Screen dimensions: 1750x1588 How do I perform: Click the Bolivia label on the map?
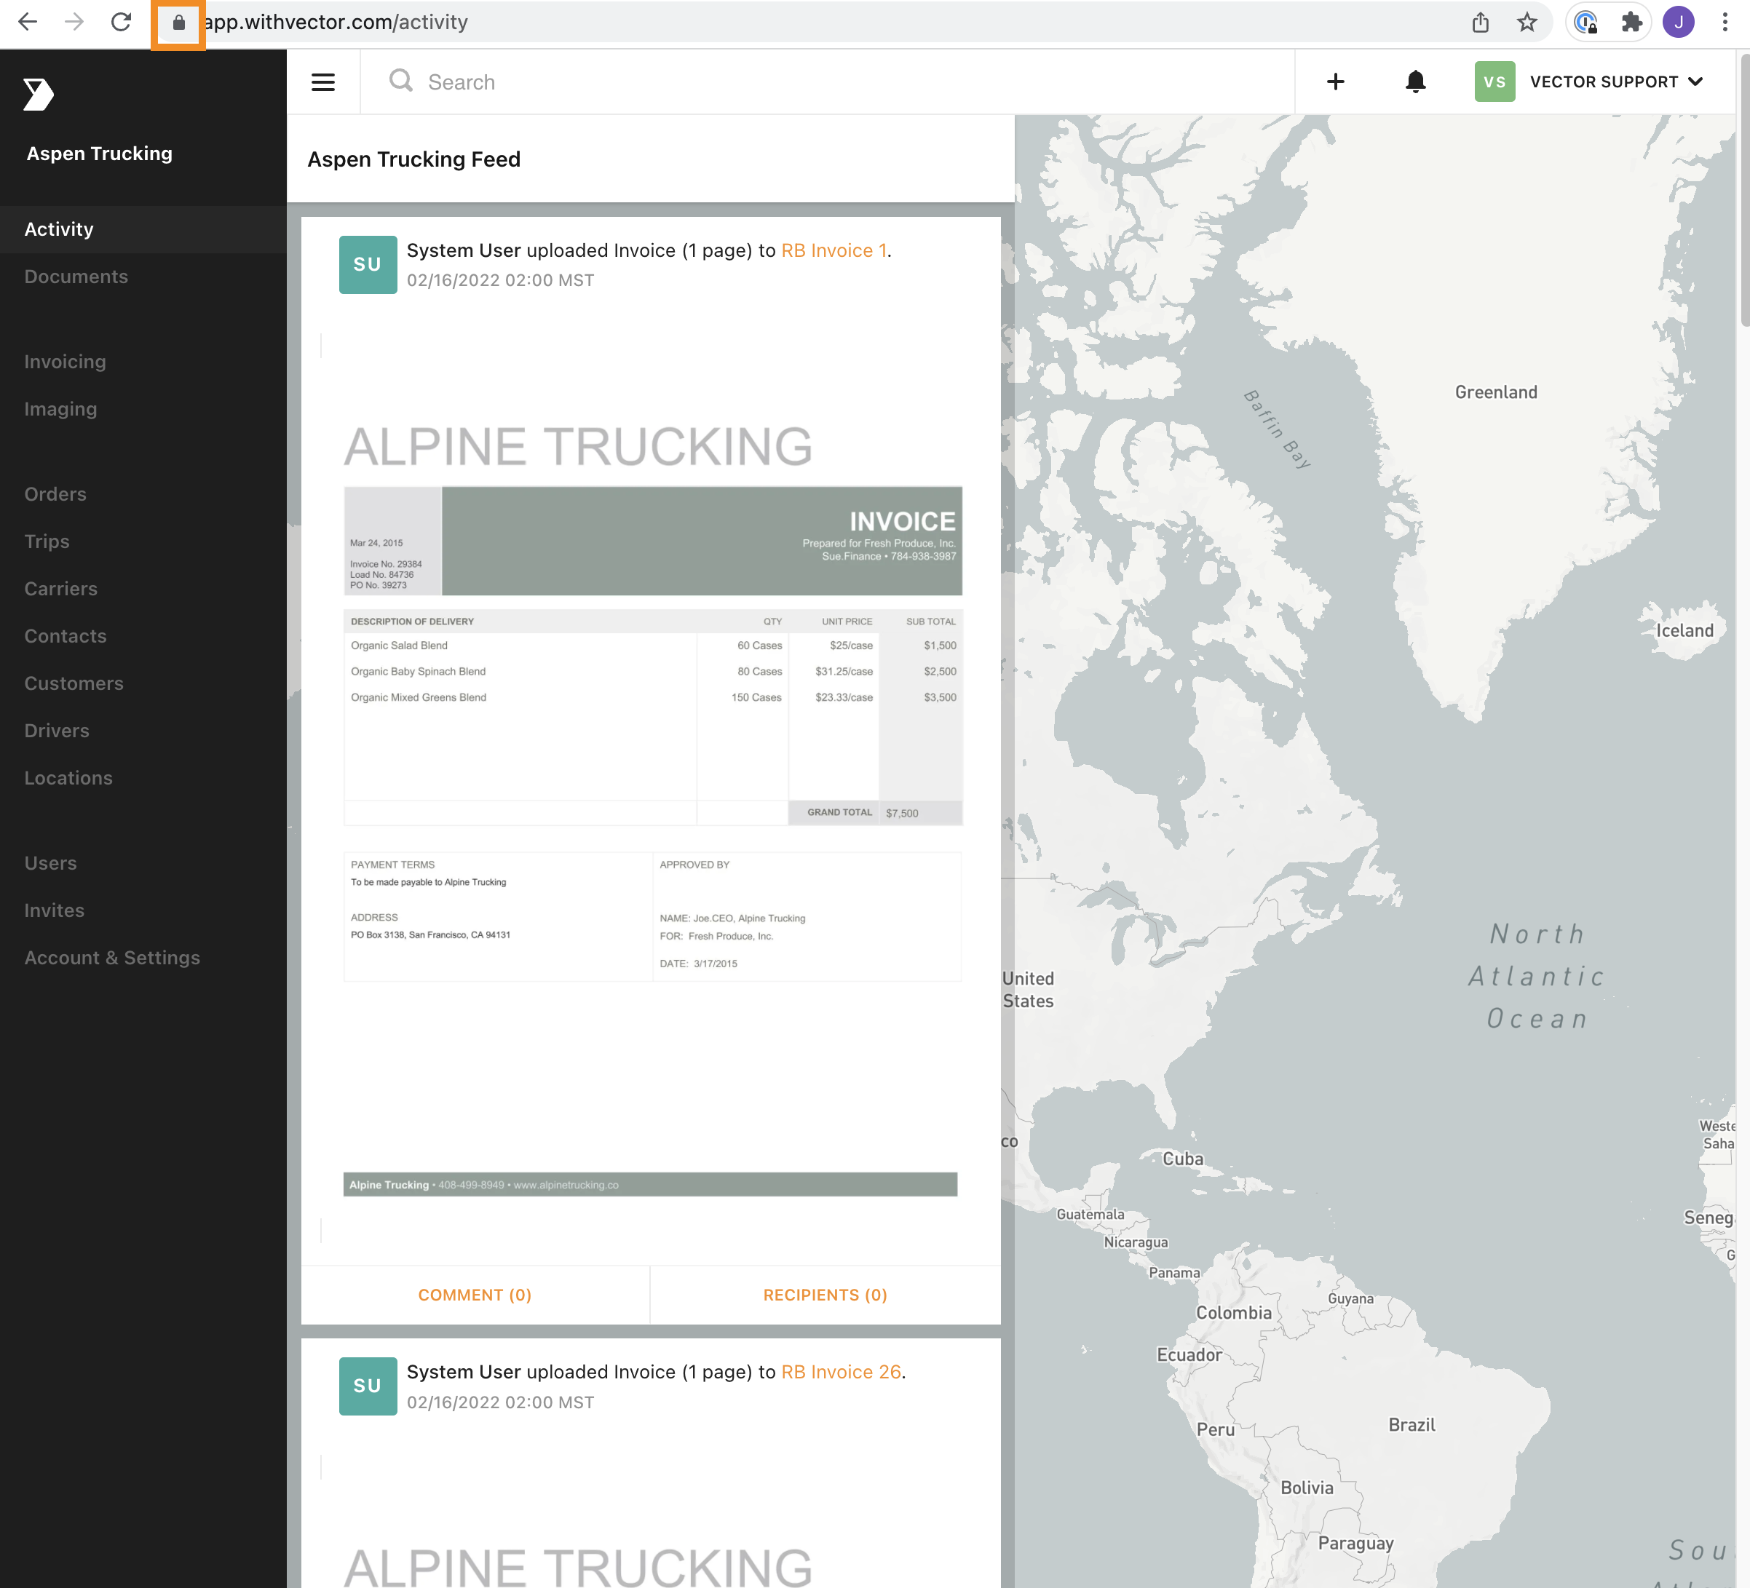click(x=1307, y=1488)
